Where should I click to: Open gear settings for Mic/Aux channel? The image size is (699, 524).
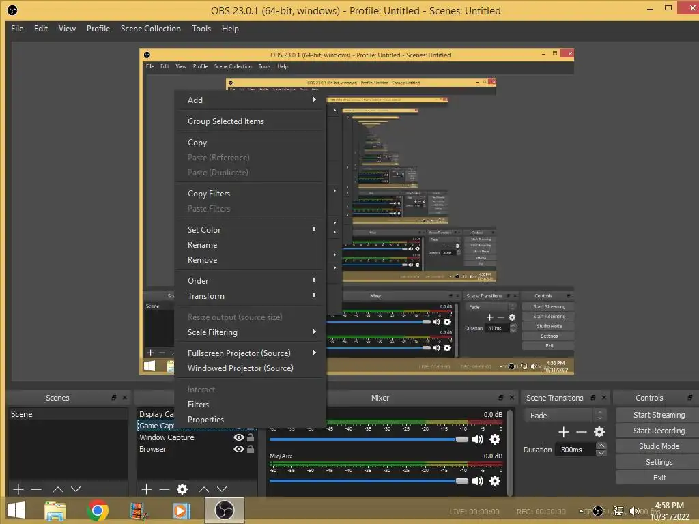pos(495,481)
